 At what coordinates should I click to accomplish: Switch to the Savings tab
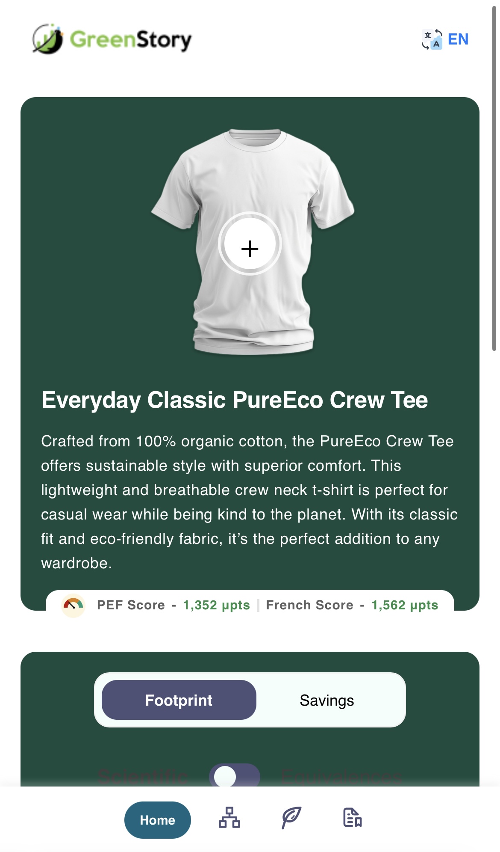[327, 700]
